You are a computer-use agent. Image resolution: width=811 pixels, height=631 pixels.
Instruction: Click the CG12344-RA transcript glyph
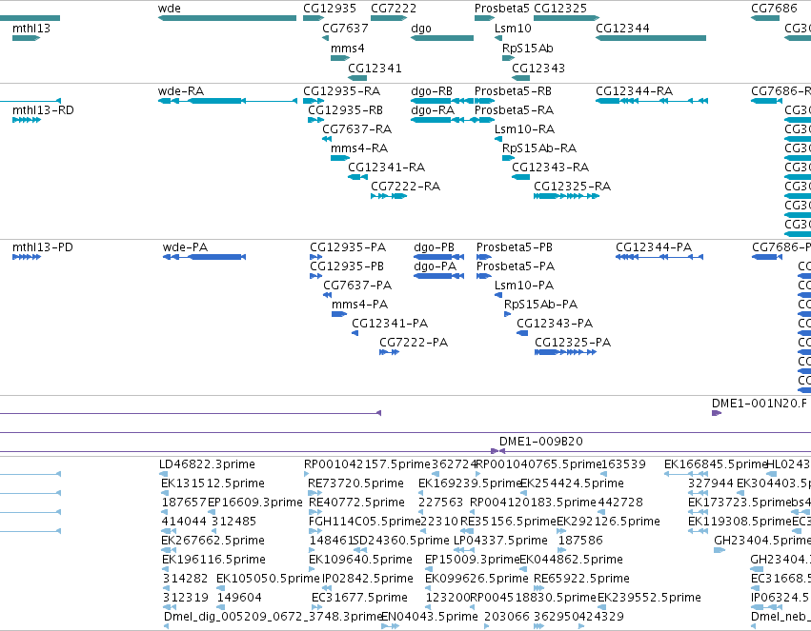click(x=652, y=101)
